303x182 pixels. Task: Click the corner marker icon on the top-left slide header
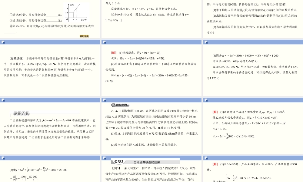3,42
